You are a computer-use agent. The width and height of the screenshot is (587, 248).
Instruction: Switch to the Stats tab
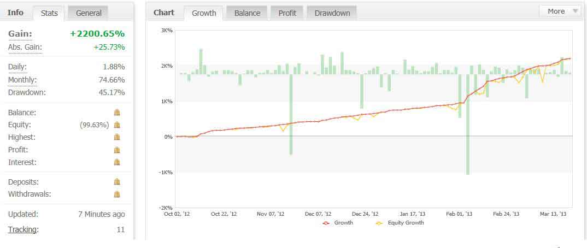(x=49, y=13)
